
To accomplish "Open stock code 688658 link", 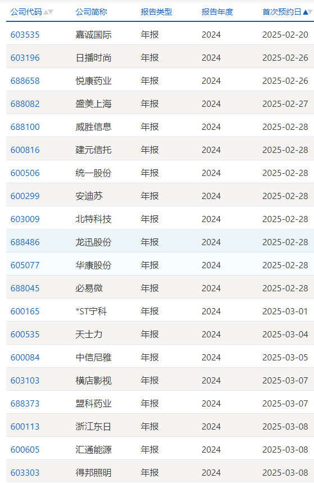I will click(x=25, y=81).
